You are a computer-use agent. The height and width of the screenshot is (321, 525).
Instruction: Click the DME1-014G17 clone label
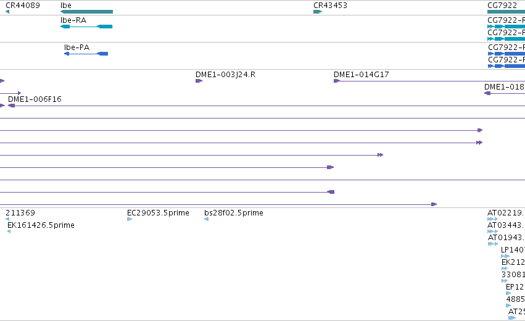point(362,75)
